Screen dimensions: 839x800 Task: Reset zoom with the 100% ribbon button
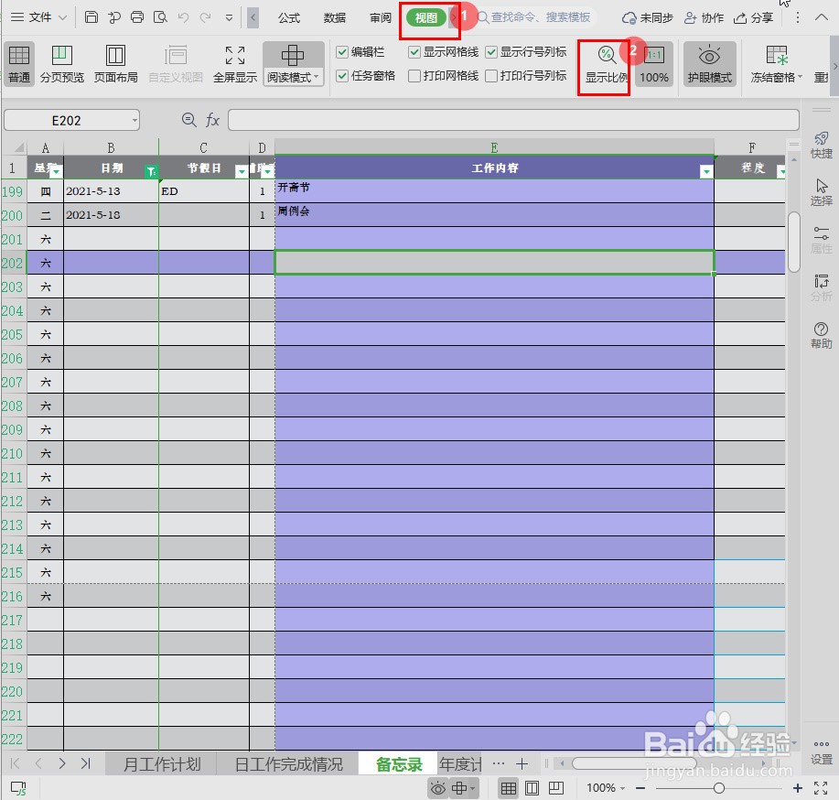click(654, 64)
